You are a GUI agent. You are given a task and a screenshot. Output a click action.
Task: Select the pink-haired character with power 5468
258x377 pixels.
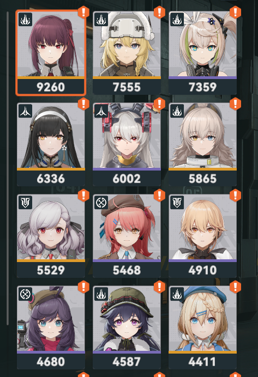coord(127,235)
